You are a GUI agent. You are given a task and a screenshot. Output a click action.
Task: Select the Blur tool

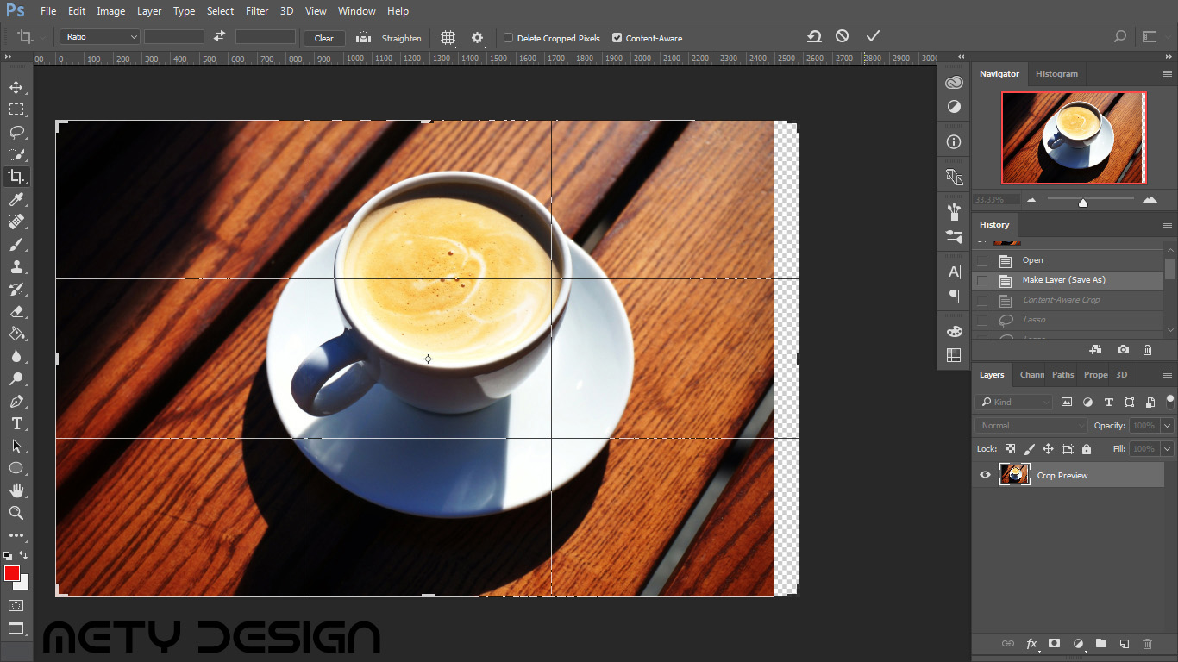tap(16, 356)
